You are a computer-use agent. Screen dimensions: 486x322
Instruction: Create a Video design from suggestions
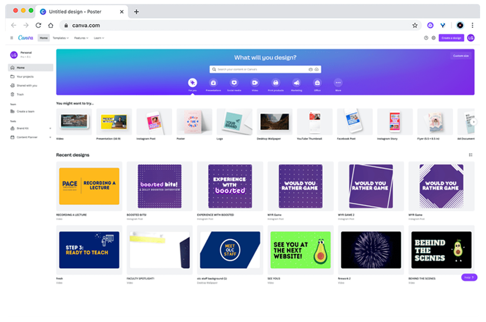click(74, 121)
